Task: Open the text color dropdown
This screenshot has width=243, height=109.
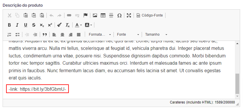Action: pos(78,25)
